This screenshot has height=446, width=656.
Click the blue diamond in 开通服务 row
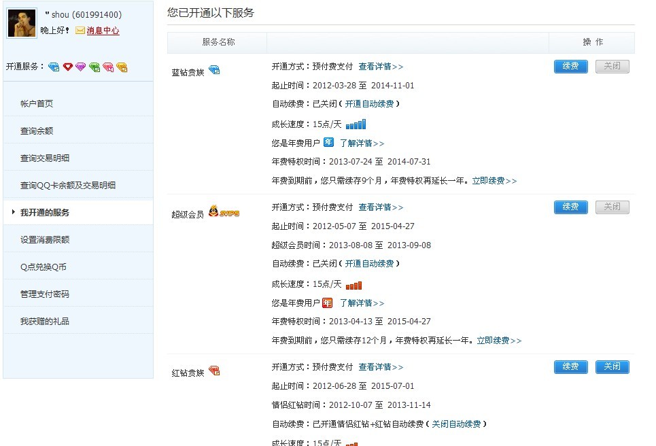pyautogui.click(x=54, y=67)
